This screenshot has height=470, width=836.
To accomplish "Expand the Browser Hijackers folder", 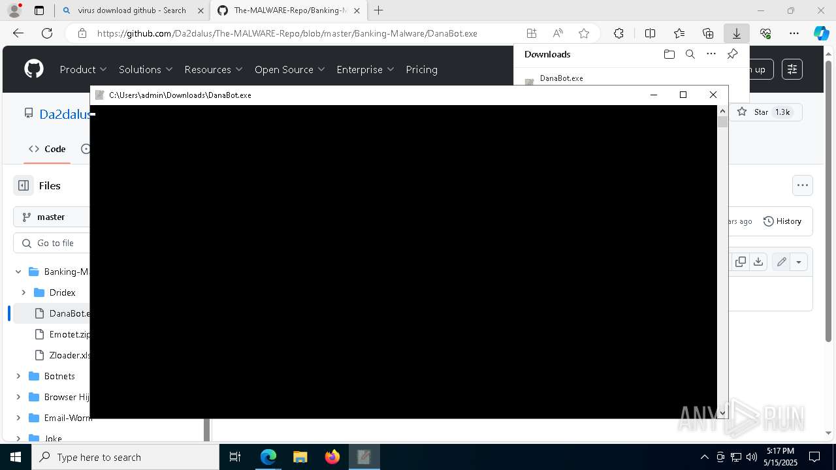I will click(18, 397).
